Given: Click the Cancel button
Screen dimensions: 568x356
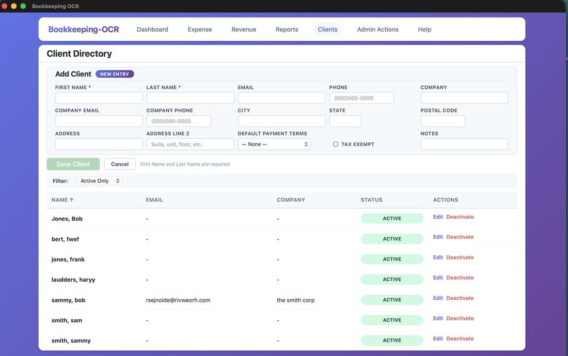Looking at the screenshot, I should (x=119, y=164).
